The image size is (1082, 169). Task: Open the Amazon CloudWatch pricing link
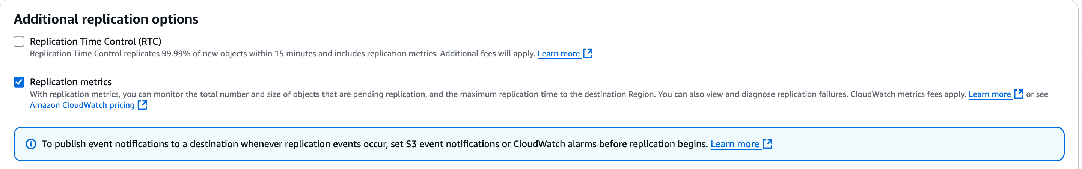[x=82, y=105]
